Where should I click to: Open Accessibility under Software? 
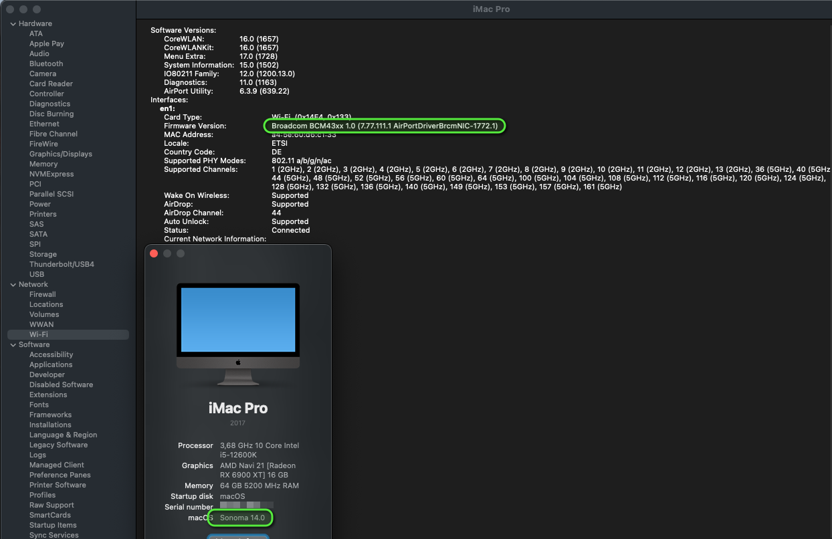[51, 354]
